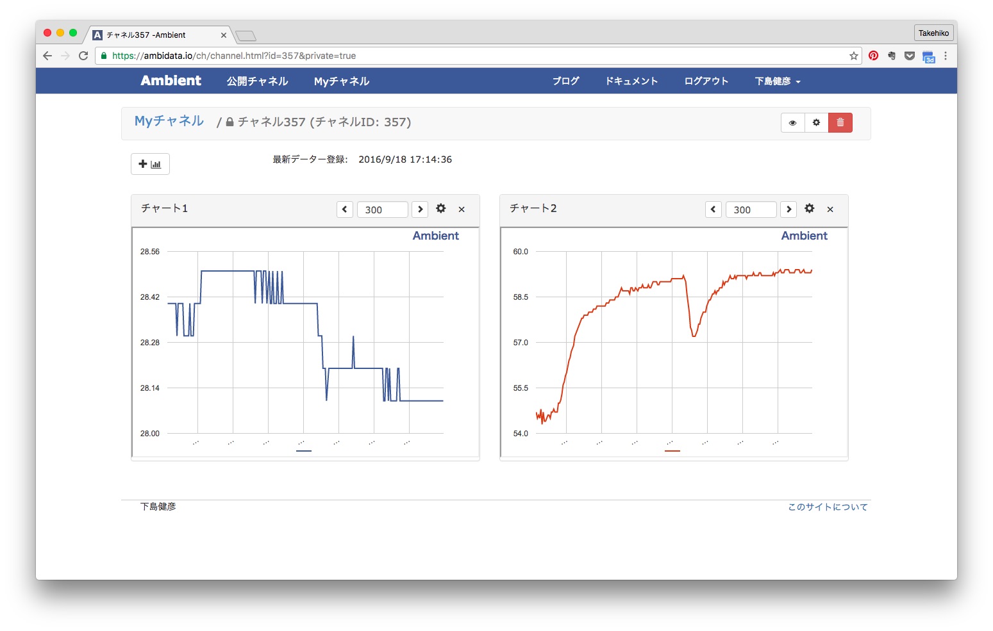Viewport: 993px width, 631px height.
Task: Click the green secure lock icon
Action: tap(104, 56)
